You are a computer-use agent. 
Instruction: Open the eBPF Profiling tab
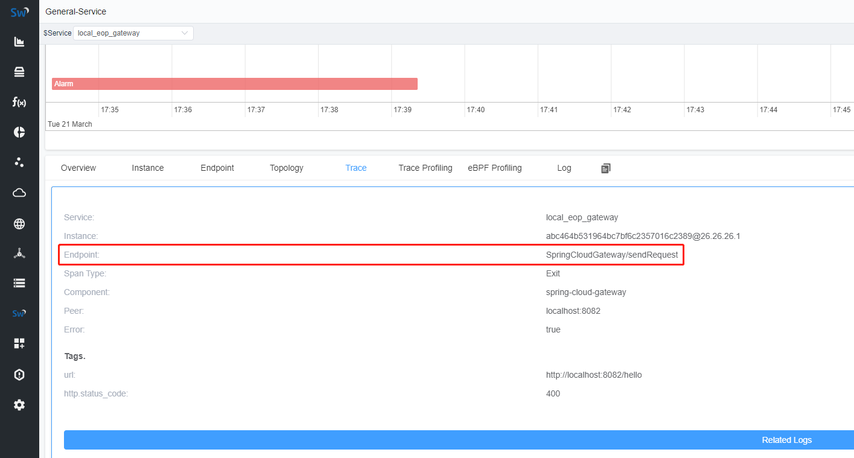coord(494,168)
